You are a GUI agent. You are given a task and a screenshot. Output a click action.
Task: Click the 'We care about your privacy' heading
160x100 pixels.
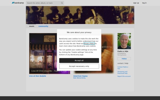pos(79,32)
